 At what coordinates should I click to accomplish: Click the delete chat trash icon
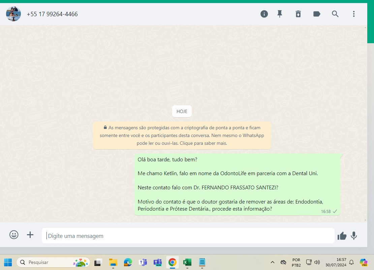coord(298,14)
